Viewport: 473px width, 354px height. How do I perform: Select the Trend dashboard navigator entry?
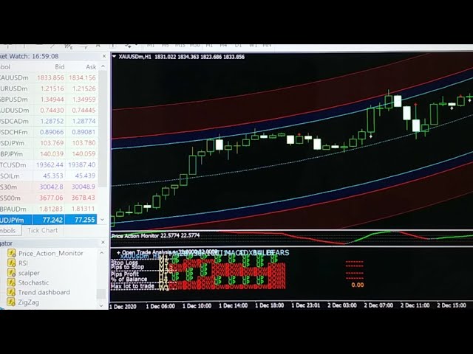tap(44, 292)
